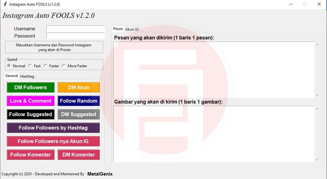The height and width of the screenshot is (179, 327).
Task: Click down arrow of Gambar text area scrollbar
Action: pos(317,160)
